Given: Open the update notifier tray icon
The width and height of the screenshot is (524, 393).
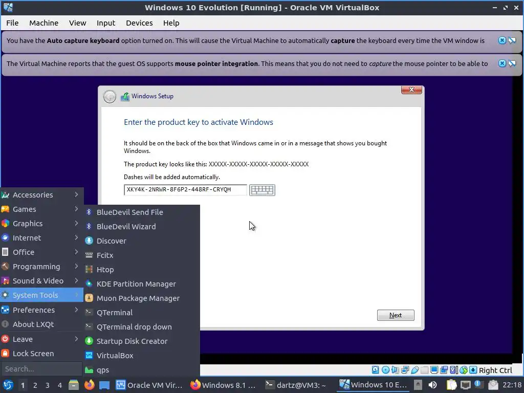Looking at the screenshot, I should pyautogui.click(x=478, y=385).
